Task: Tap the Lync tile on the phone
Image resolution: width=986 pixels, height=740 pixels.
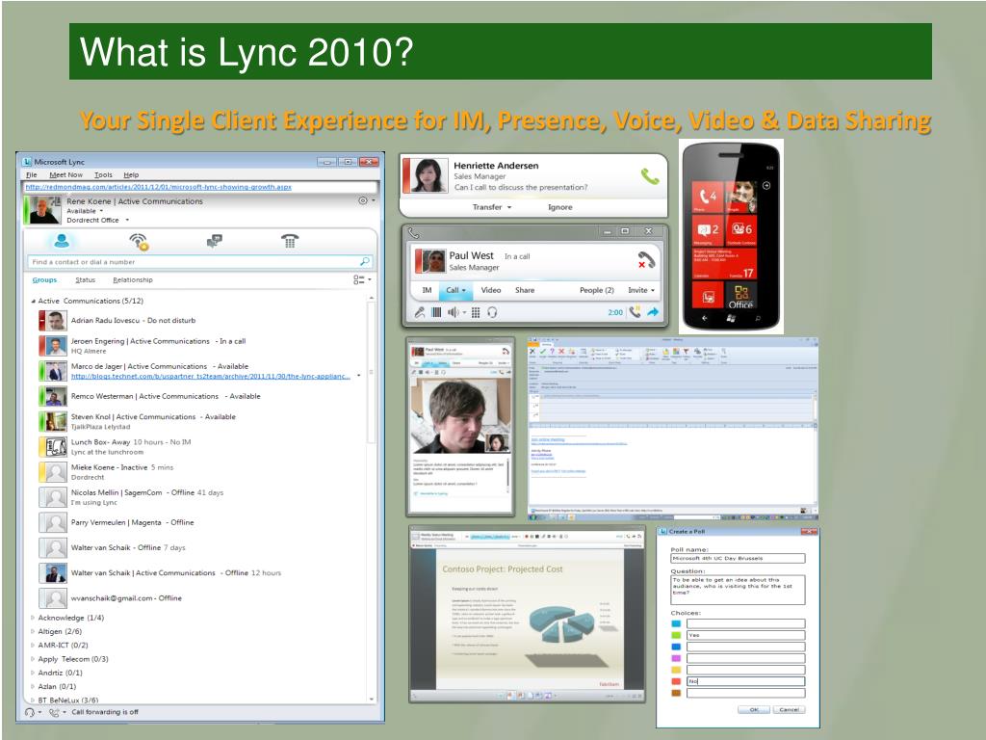Action: coord(708,295)
